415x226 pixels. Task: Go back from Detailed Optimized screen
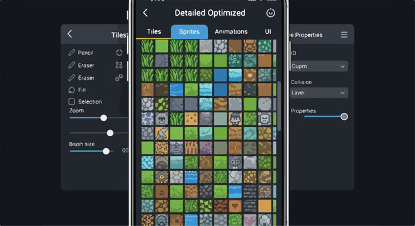pyautogui.click(x=145, y=13)
